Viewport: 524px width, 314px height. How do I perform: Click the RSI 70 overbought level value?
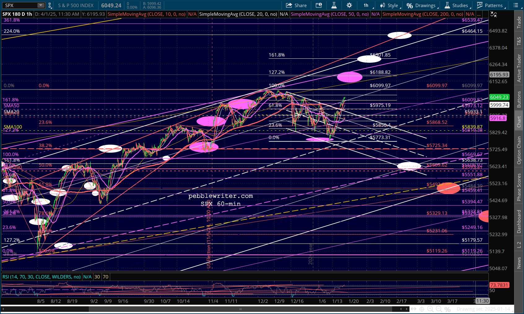(106, 277)
